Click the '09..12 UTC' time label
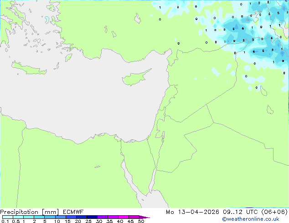Screen dimensions: 289x223 click(240, 212)
